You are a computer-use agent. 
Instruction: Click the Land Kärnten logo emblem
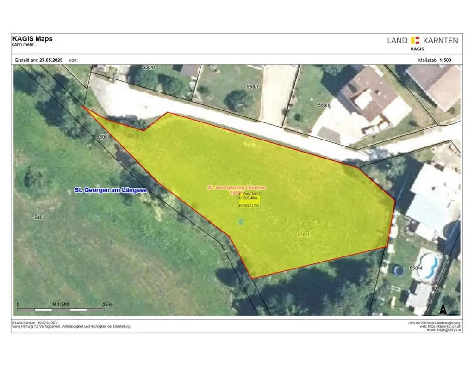click(x=415, y=40)
